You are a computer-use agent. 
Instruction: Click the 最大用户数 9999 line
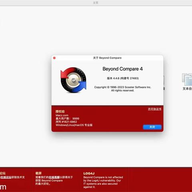(67, 118)
